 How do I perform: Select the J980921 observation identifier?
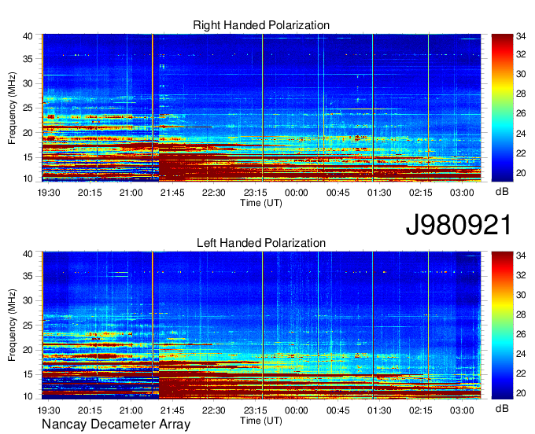pos(458,225)
